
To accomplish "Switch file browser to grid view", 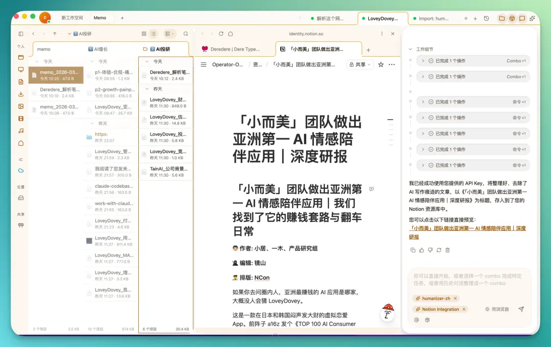I will 144,34.
